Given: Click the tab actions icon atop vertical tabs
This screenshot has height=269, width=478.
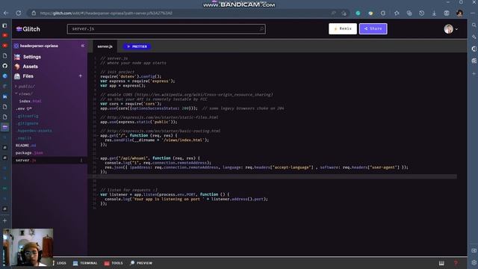Looking at the screenshot, I should coord(5,25).
